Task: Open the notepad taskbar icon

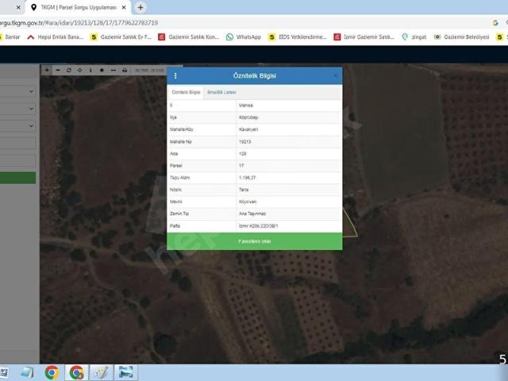Action: [27, 372]
